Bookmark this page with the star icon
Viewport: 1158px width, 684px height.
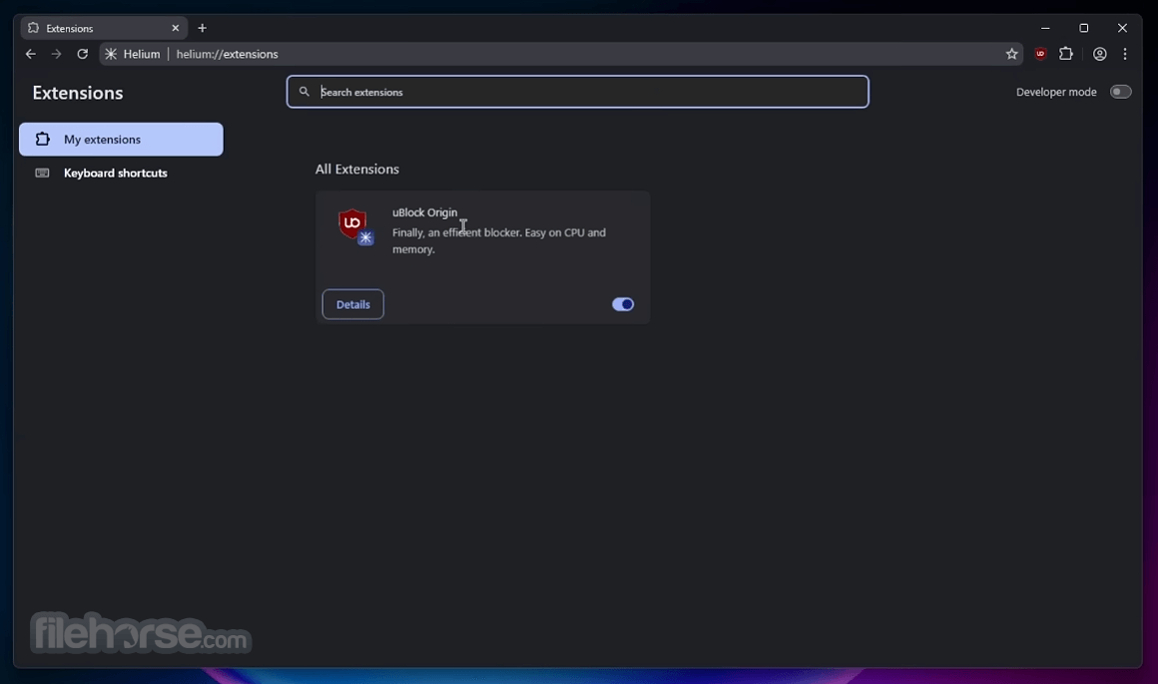pos(1012,54)
